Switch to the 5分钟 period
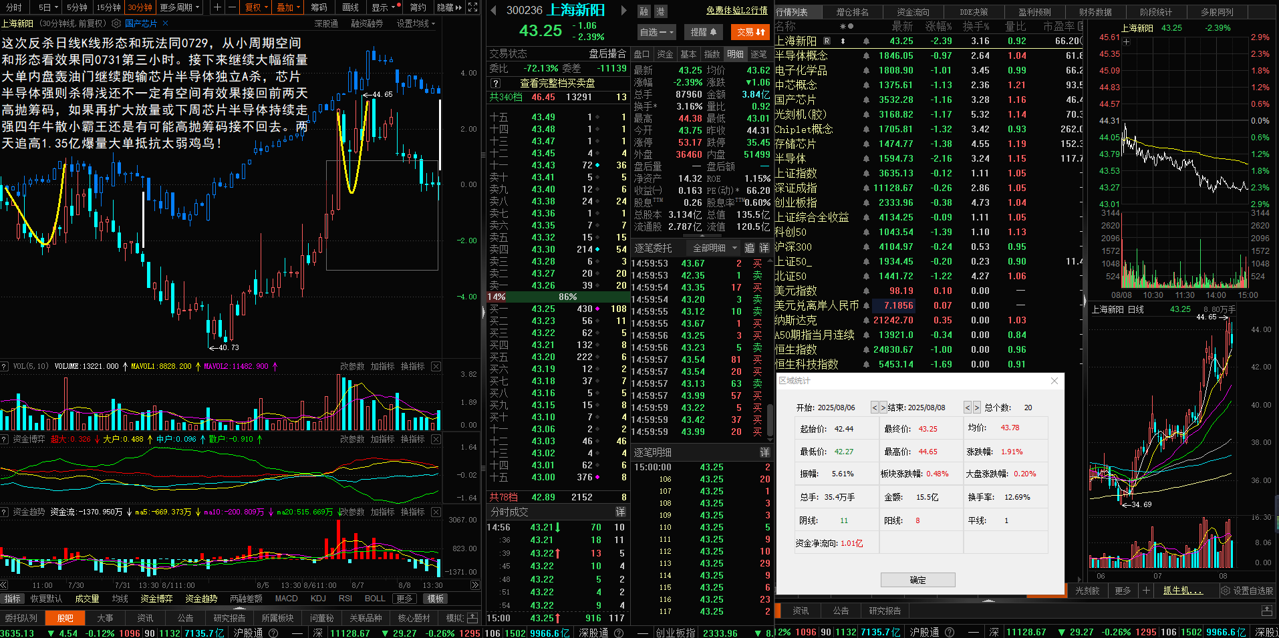This screenshot has height=638, width=1279. (78, 7)
